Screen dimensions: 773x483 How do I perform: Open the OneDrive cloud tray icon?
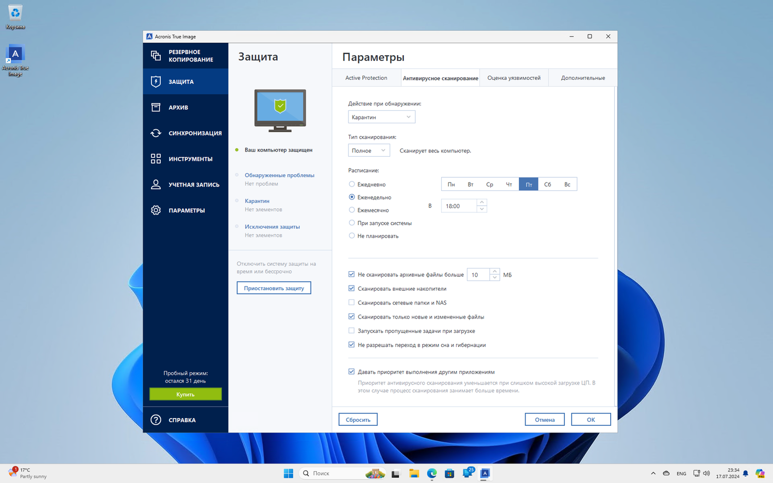[x=666, y=473]
